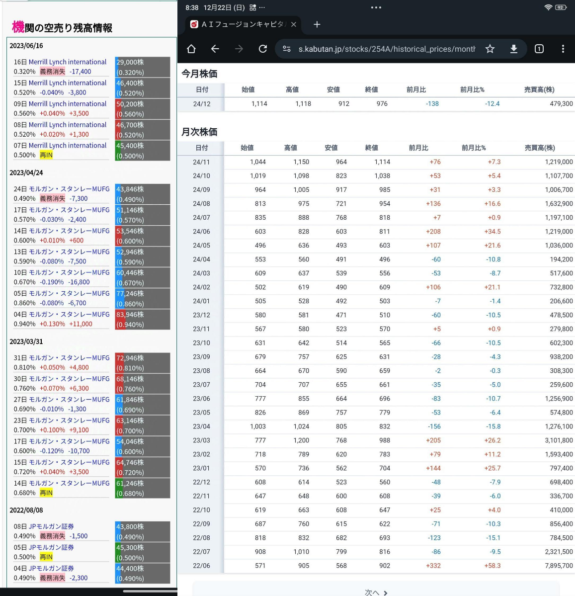Go to browser home page
This screenshot has height=596, width=575.
click(191, 49)
